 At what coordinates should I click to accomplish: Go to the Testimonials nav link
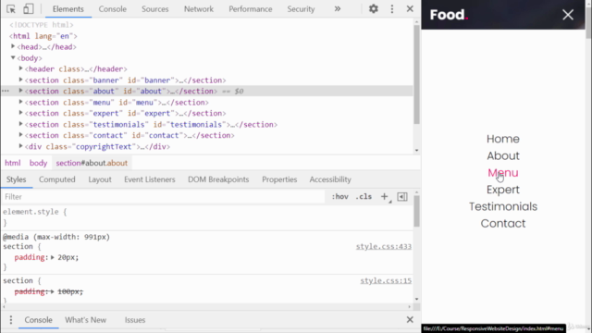tap(503, 206)
